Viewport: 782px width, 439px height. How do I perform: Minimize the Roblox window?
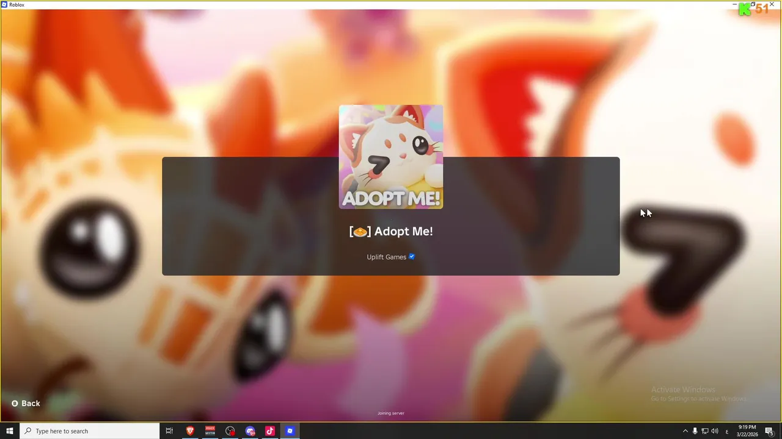(x=734, y=4)
